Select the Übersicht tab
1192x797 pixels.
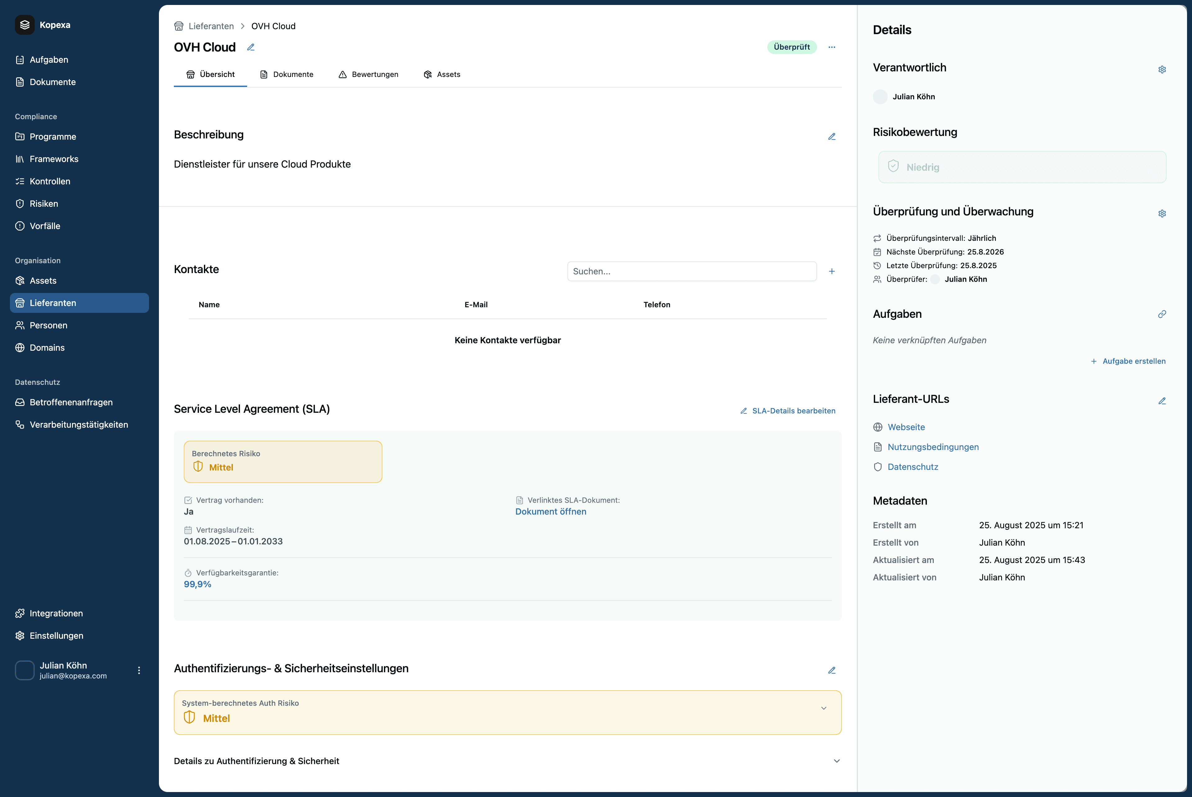(210, 75)
